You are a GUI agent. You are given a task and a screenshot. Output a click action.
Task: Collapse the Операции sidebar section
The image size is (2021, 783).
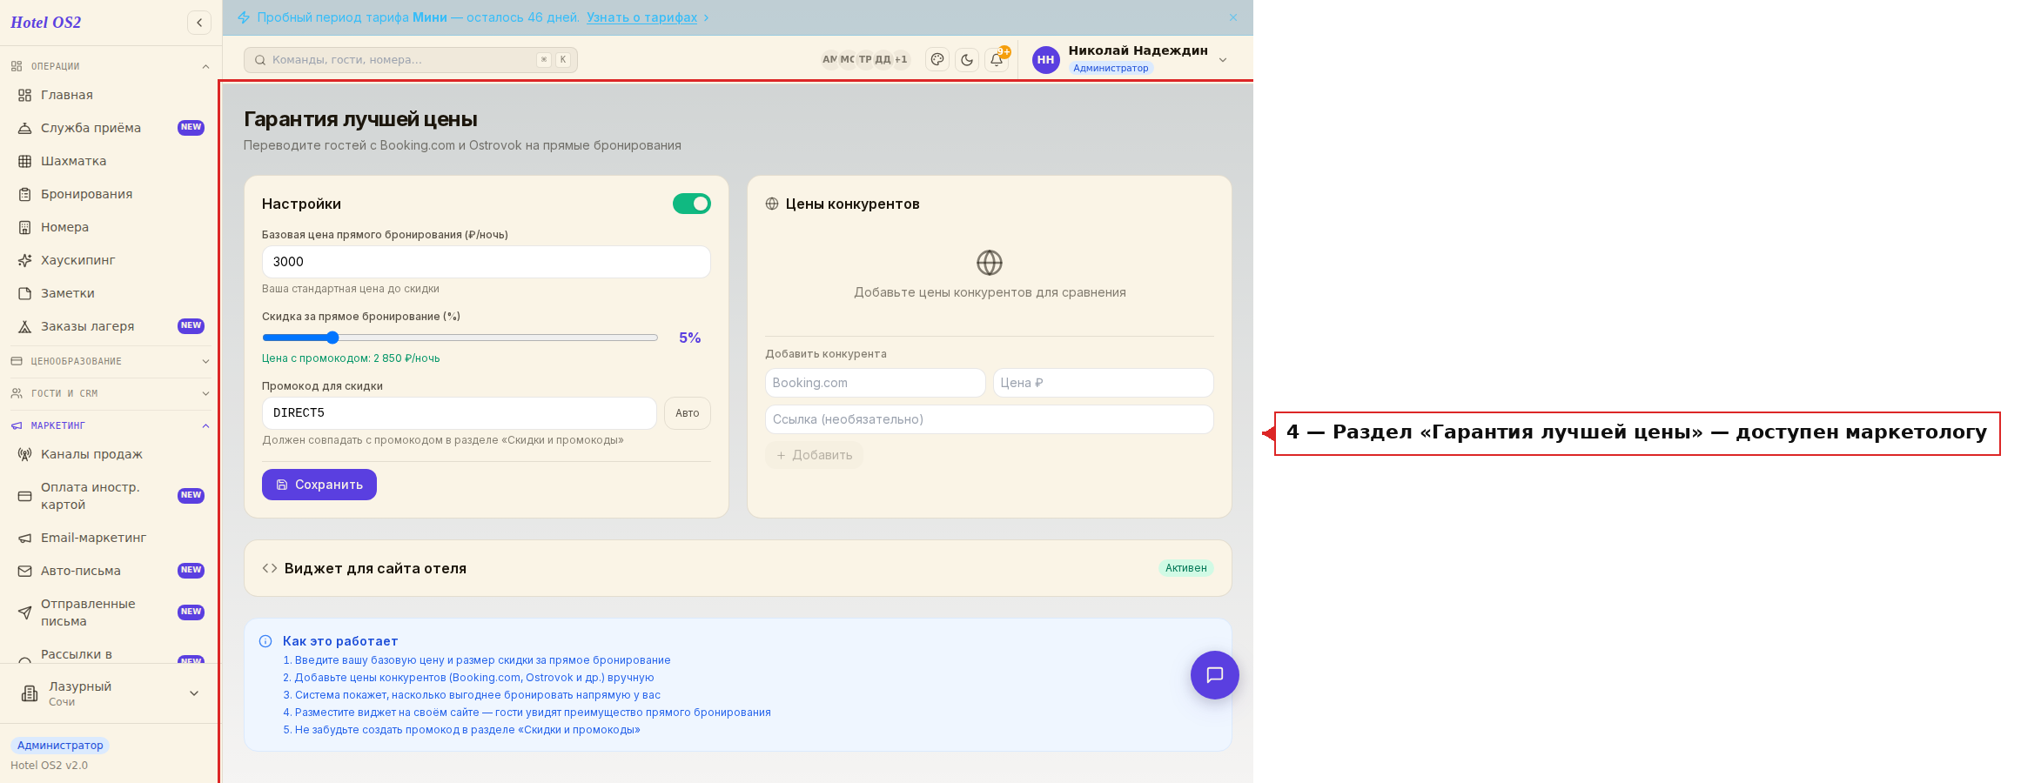(x=111, y=66)
